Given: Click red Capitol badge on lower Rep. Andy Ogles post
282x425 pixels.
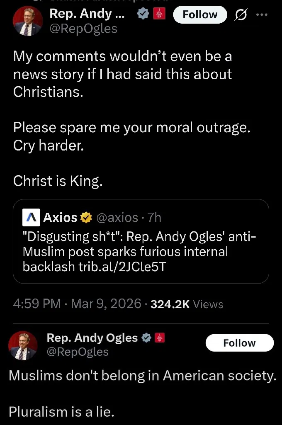Looking at the screenshot, I should click(160, 338).
